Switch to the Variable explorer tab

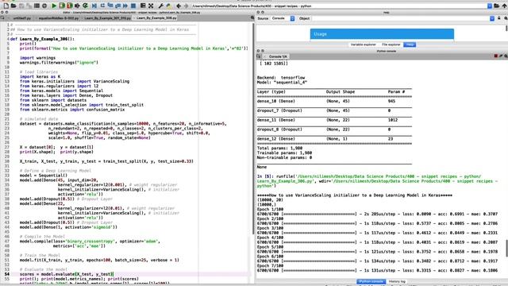click(x=364, y=44)
